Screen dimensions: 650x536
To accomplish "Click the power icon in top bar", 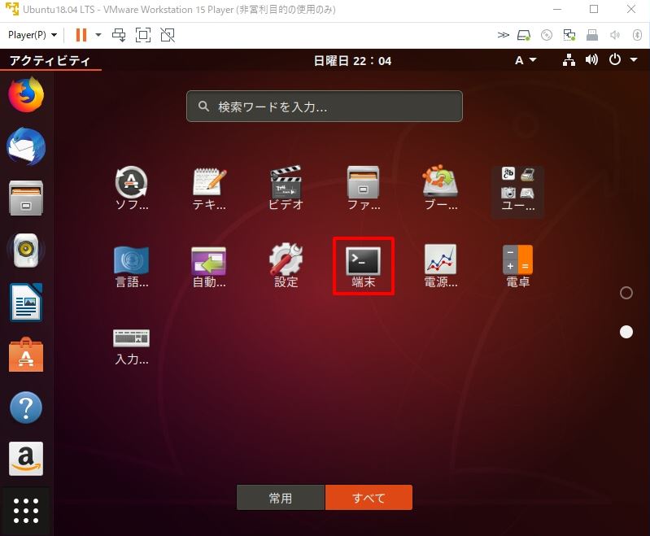I will coord(615,59).
